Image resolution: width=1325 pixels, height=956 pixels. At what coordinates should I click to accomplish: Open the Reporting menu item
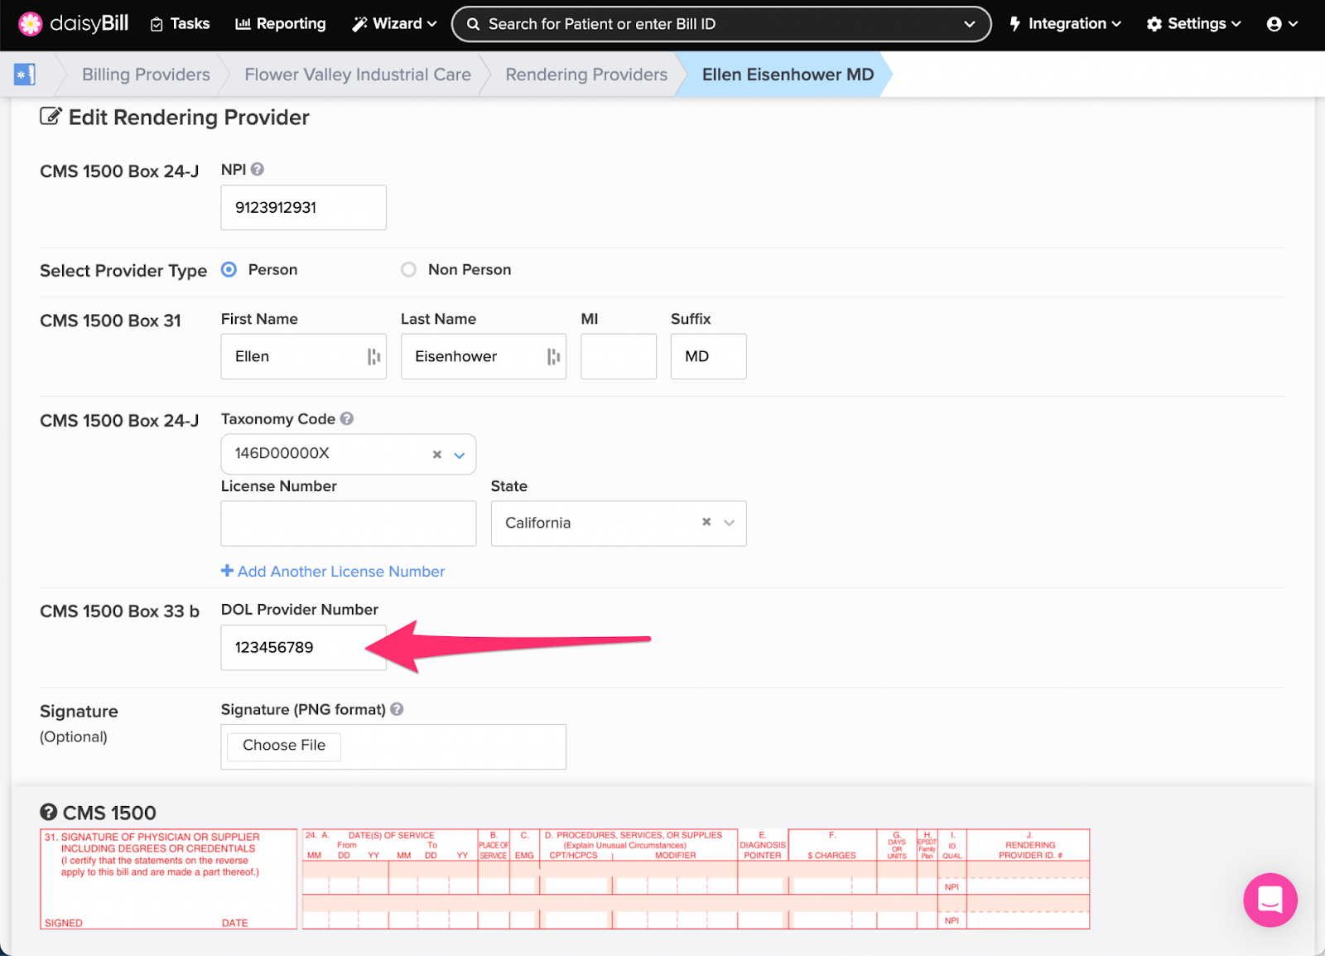[x=281, y=24]
